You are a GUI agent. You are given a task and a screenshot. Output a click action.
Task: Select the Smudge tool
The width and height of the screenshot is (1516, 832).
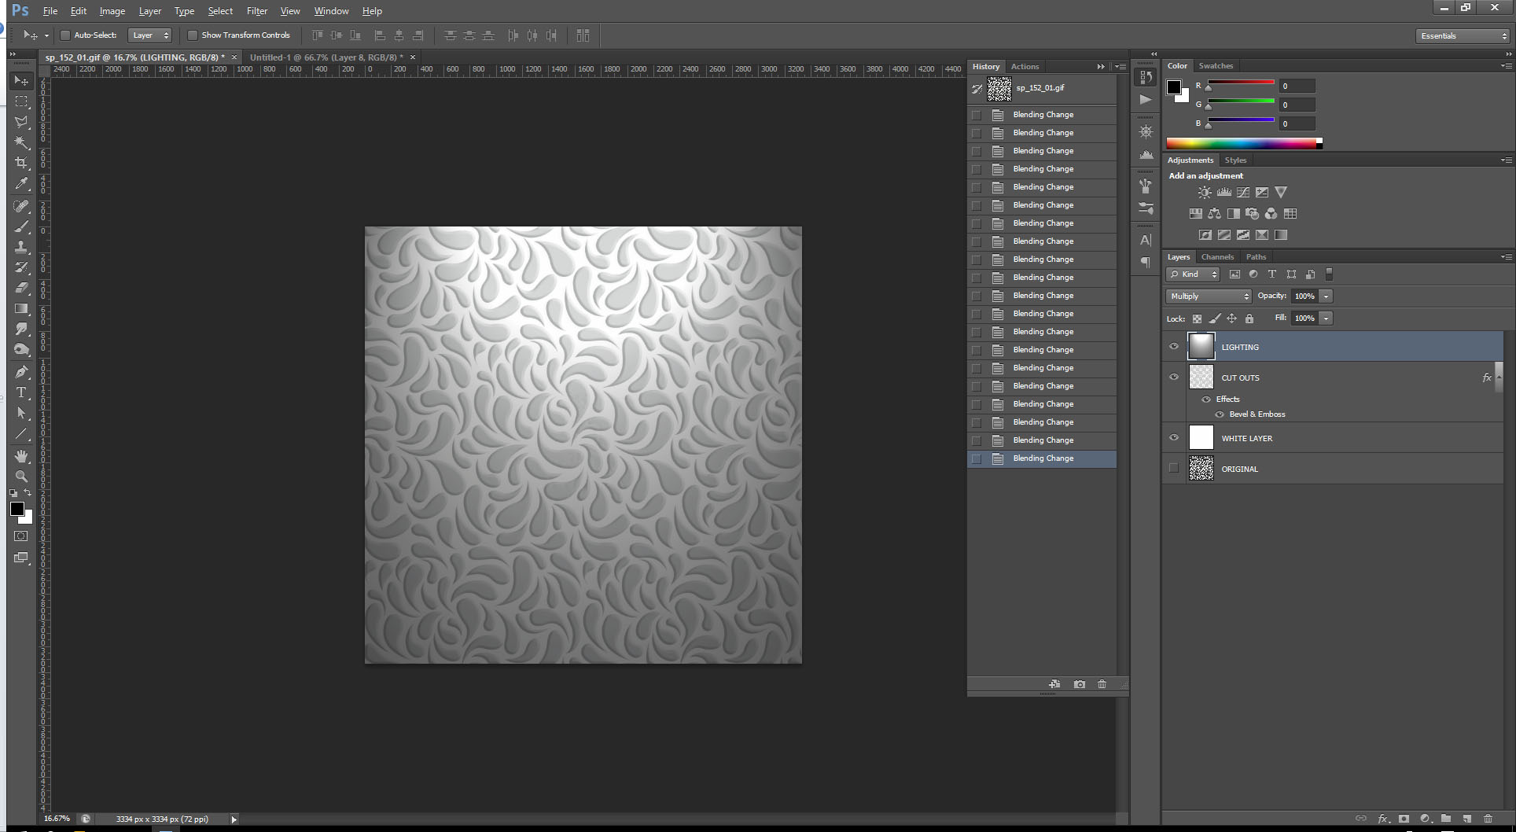[x=21, y=329]
